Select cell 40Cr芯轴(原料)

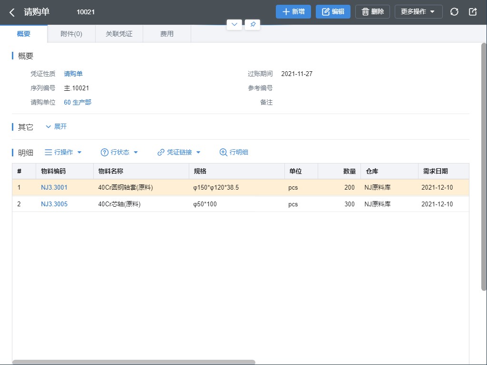point(119,204)
